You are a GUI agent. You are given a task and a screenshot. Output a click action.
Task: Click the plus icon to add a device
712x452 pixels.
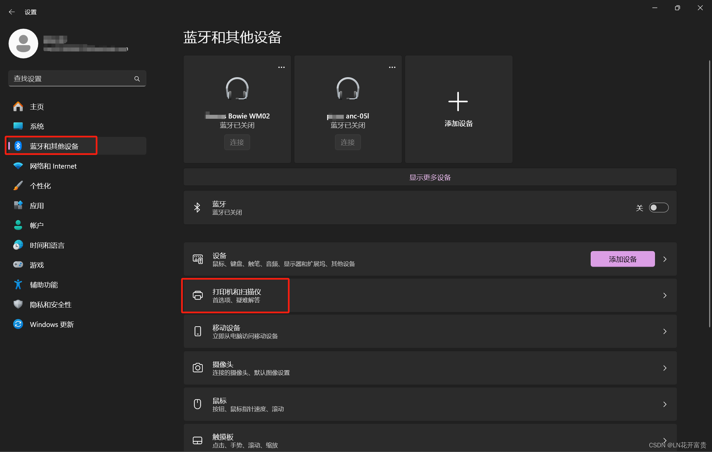pyautogui.click(x=458, y=102)
